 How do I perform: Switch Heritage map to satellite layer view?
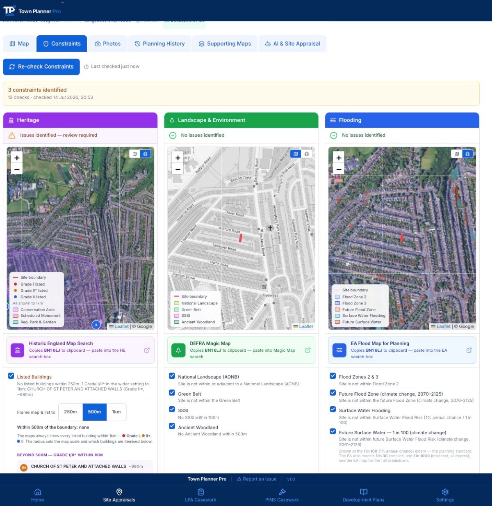pos(146,154)
